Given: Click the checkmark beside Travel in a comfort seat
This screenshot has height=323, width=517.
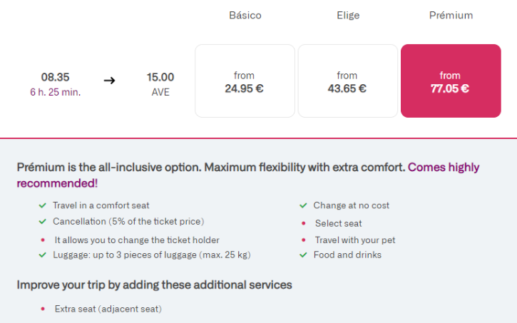Looking at the screenshot, I should click(43, 205).
